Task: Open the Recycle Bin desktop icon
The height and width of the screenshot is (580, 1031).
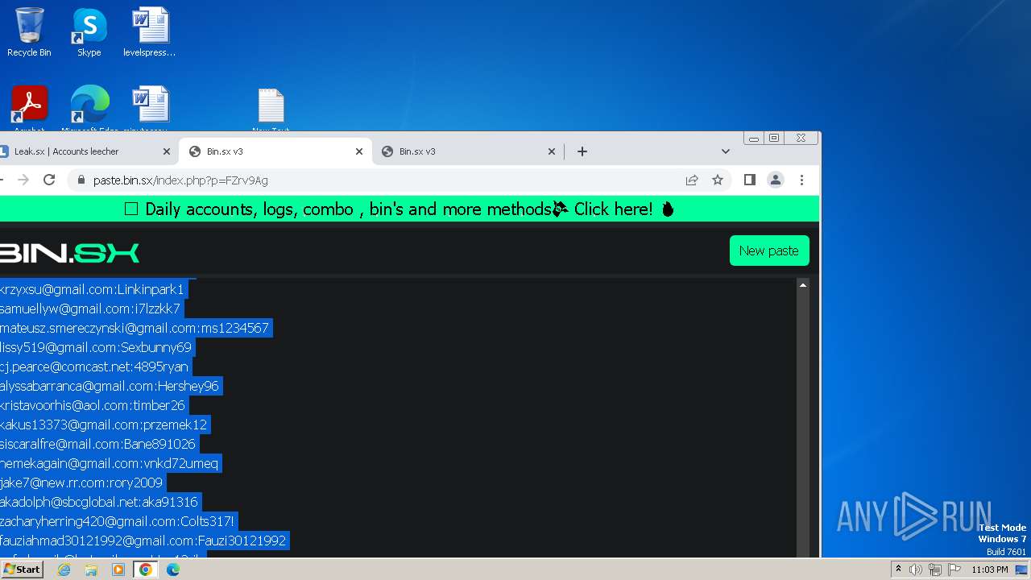Action: click(29, 32)
